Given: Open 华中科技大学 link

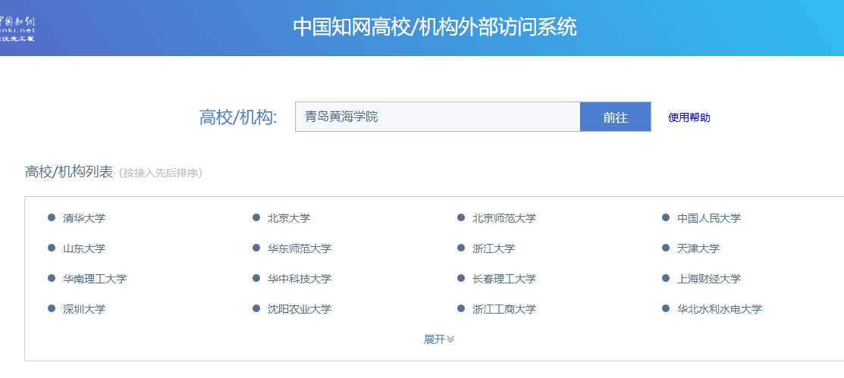Looking at the screenshot, I should (299, 279).
